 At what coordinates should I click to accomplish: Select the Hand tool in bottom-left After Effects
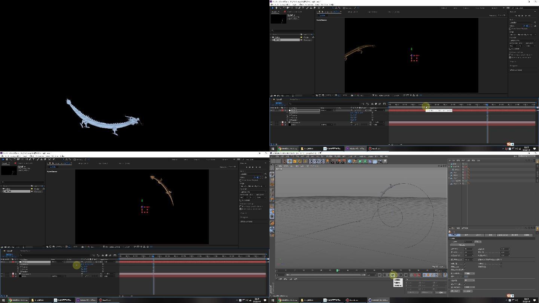tap(7, 159)
